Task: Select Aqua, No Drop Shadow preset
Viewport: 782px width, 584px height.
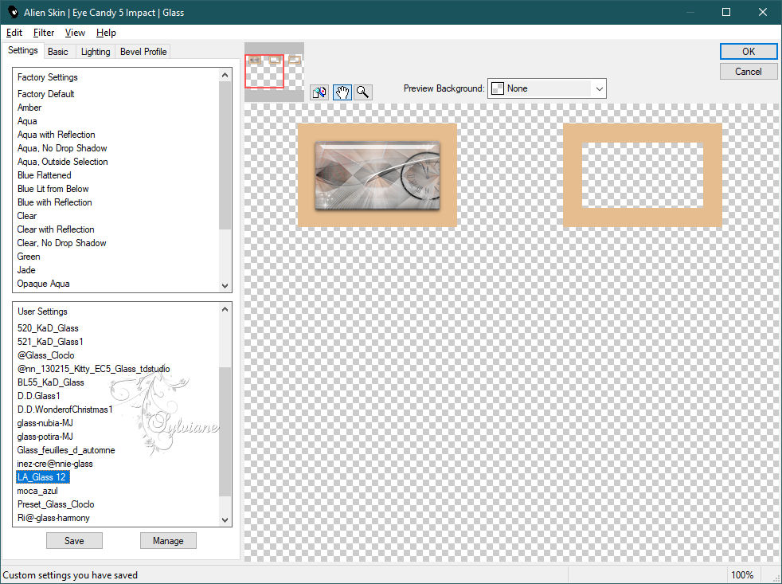Action: tap(62, 147)
